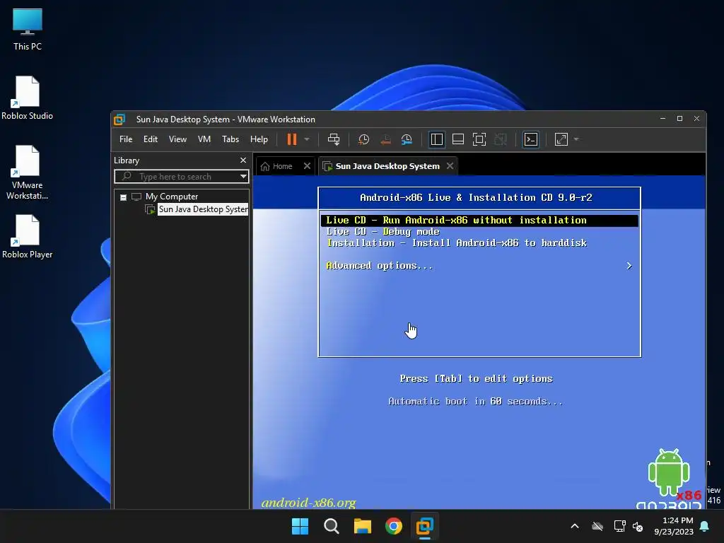
Task: Choose Advanced options boot entry
Action: [x=380, y=266]
